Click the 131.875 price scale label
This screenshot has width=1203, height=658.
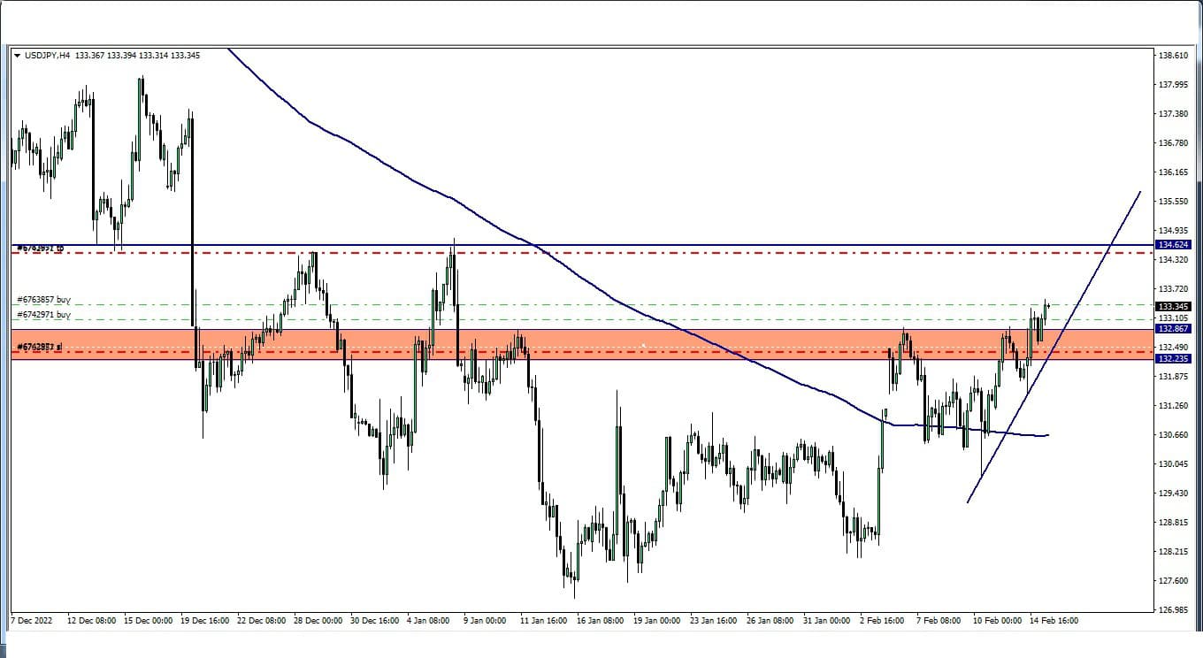1173,376
